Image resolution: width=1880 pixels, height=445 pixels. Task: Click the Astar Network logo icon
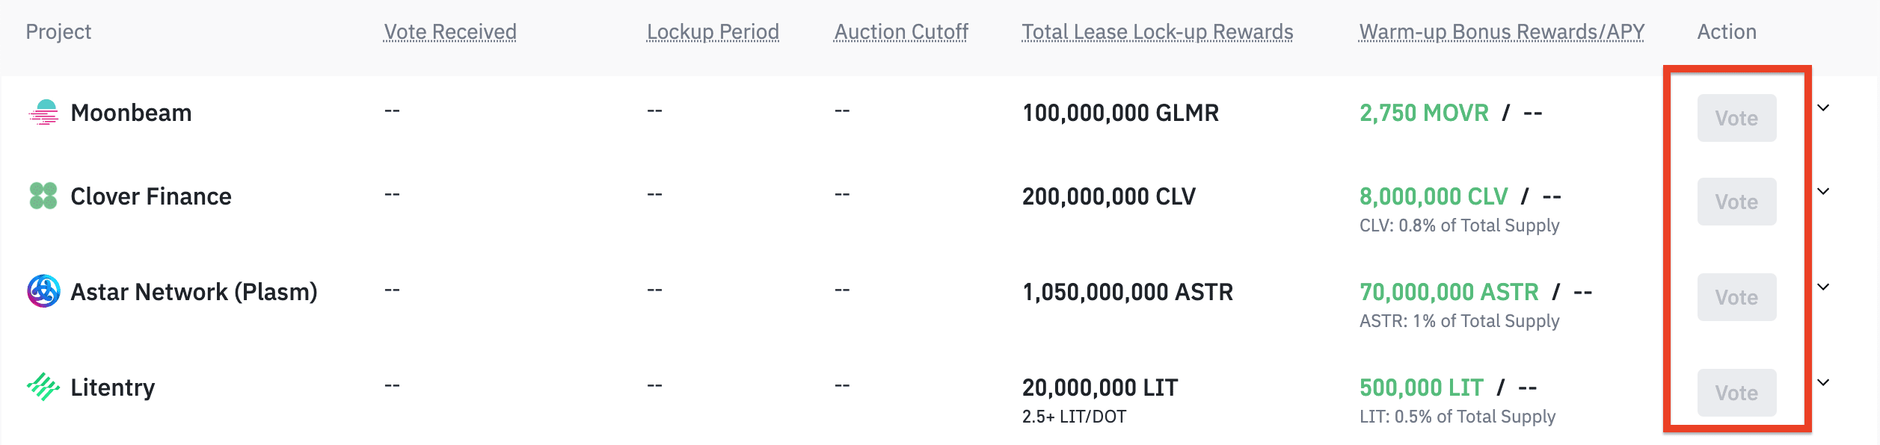(43, 291)
